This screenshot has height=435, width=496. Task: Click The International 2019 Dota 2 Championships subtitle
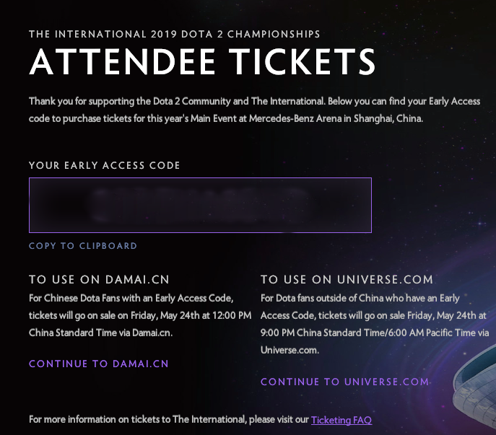174,34
